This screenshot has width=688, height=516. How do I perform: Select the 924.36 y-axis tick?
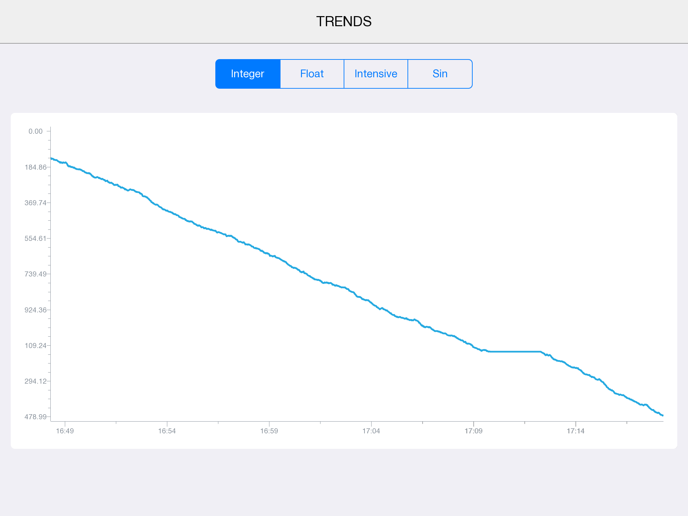(35, 310)
